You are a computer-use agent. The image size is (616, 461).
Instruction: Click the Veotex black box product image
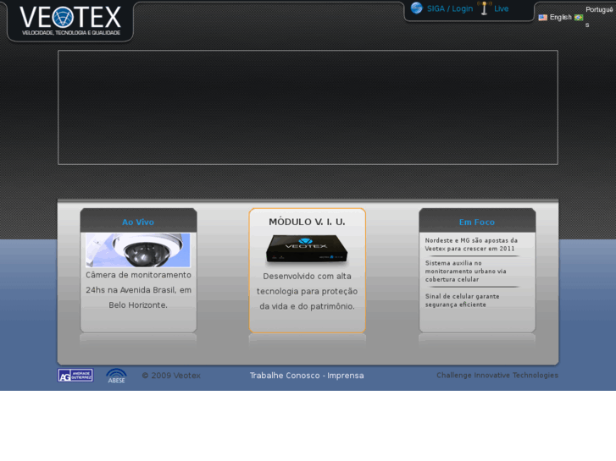pyautogui.click(x=307, y=249)
